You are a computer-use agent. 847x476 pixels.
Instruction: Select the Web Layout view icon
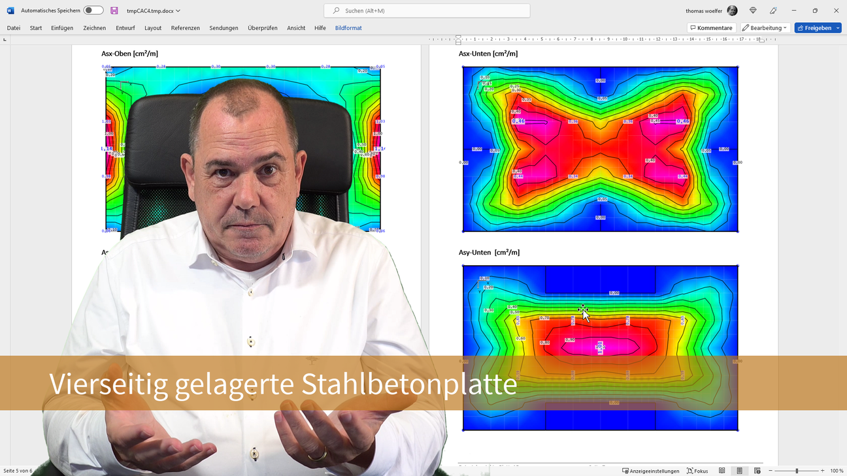pos(757,471)
